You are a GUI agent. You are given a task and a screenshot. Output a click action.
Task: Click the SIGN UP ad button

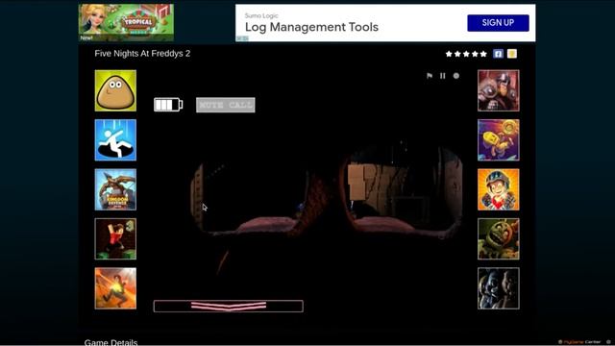(498, 23)
